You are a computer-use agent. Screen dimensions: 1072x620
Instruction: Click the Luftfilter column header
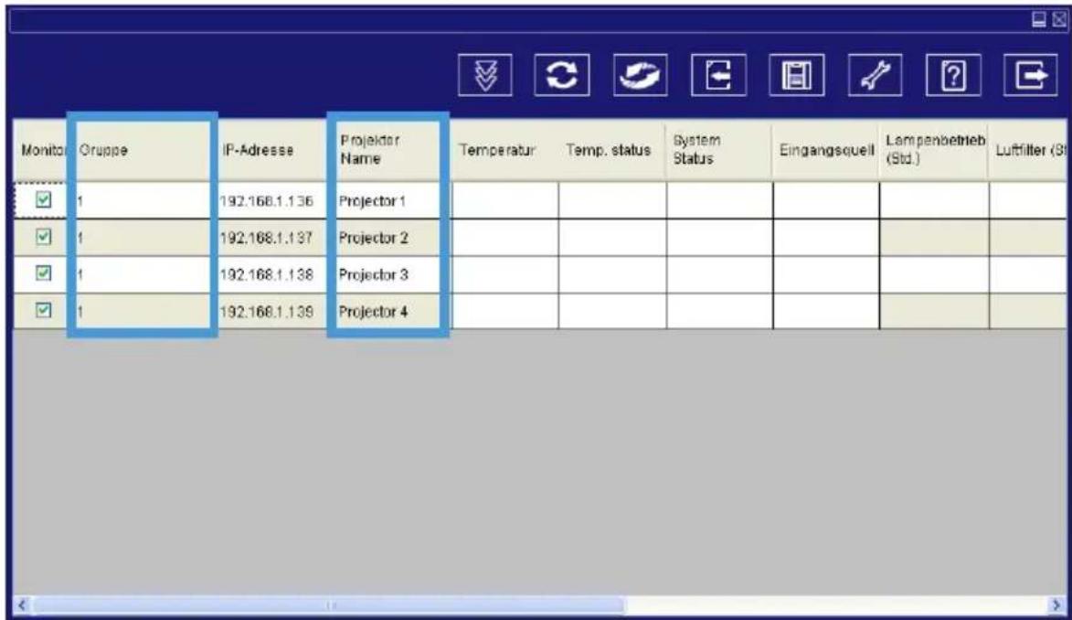[1027, 150]
